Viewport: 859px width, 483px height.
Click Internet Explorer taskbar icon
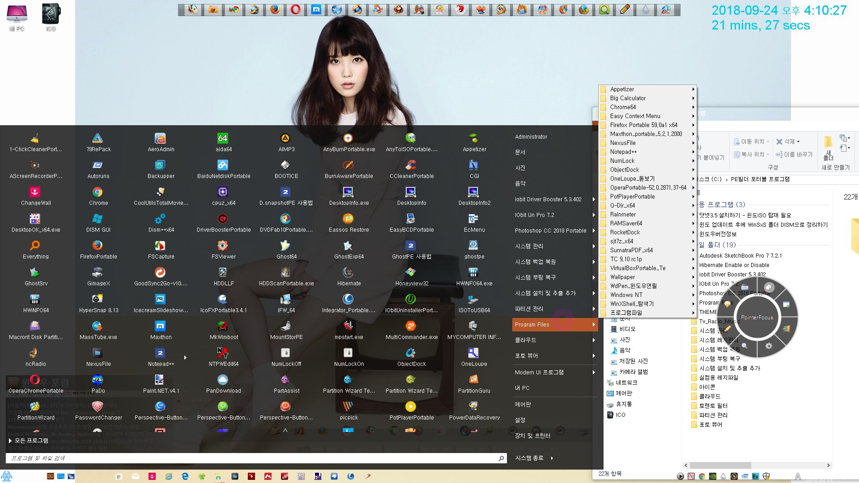tap(169, 476)
